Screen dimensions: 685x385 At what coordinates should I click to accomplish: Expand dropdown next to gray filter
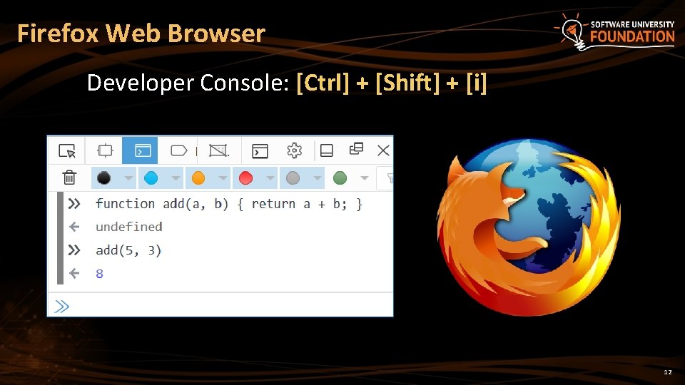317,178
